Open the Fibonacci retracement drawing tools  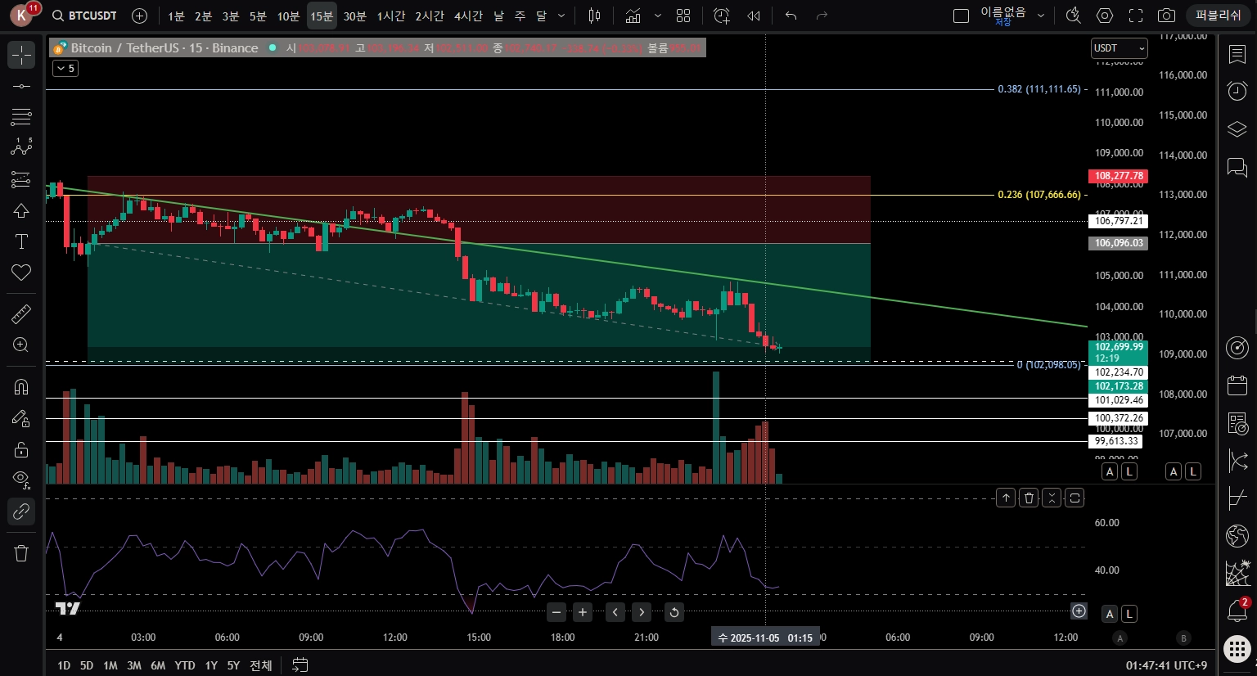tap(21, 117)
